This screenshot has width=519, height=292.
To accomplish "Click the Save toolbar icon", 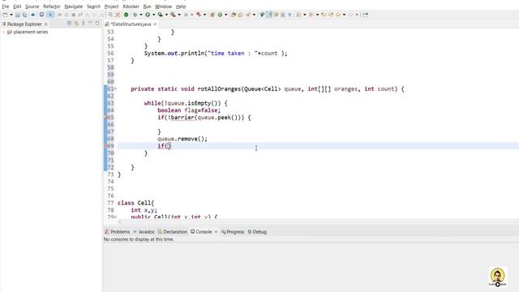I will tap(18, 15).
